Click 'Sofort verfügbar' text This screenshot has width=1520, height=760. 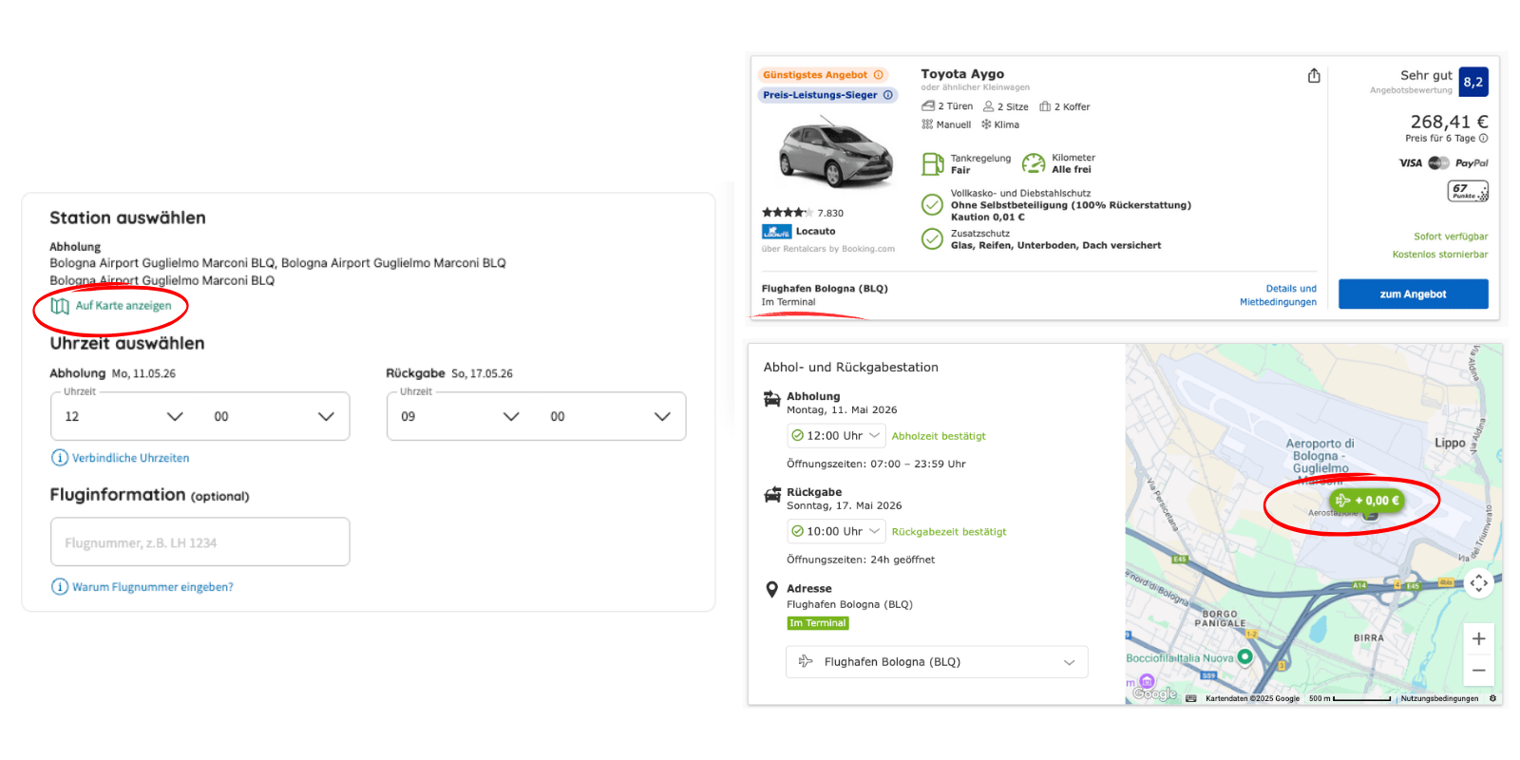(x=1451, y=237)
